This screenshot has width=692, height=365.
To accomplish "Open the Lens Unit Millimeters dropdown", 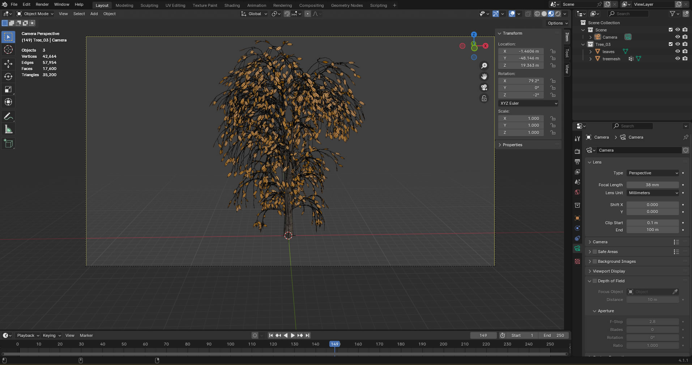I will tap(653, 193).
